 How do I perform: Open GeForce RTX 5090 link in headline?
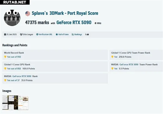(74, 23)
